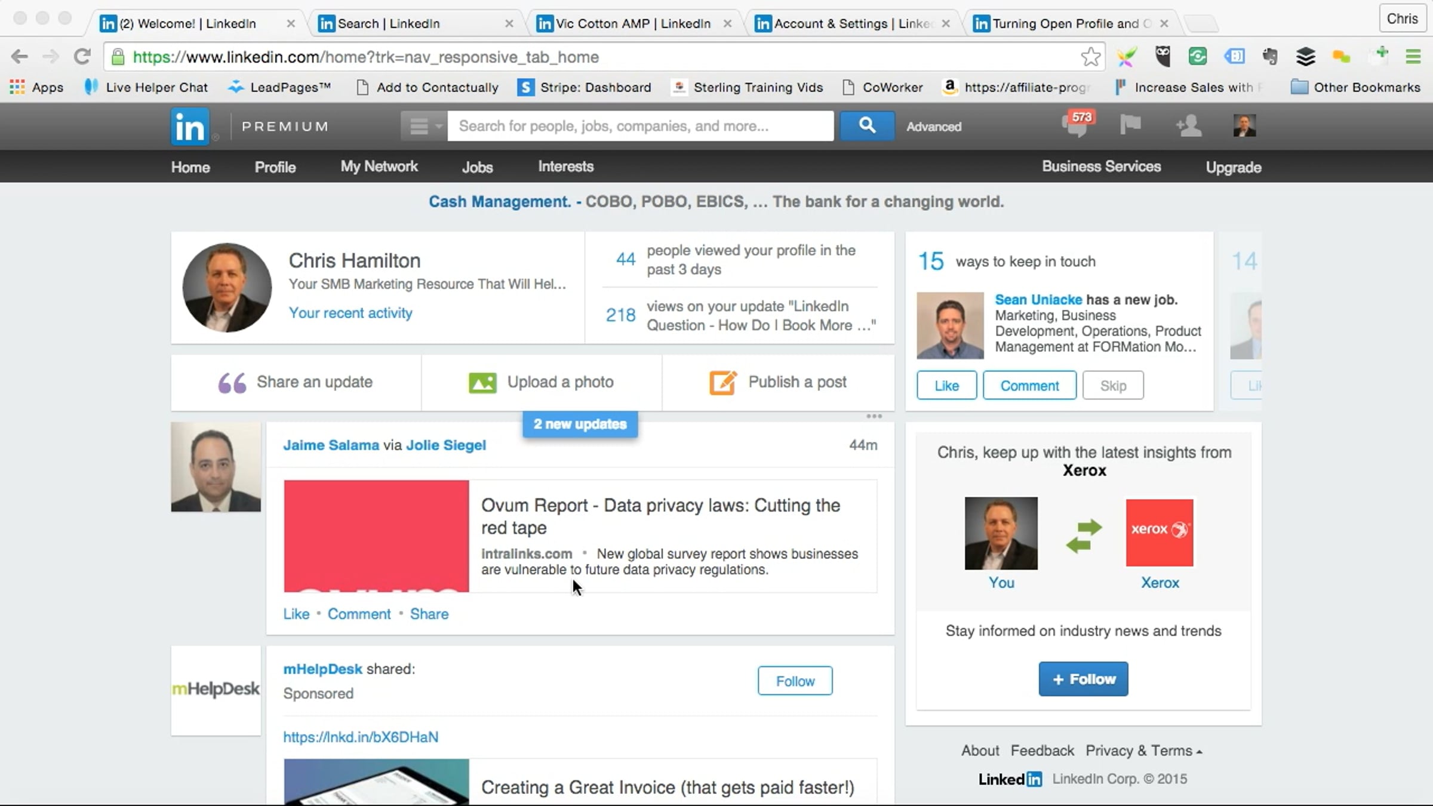This screenshot has height=806, width=1433.
Task: Open the three-dots feed options menu
Action: [874, 416]
